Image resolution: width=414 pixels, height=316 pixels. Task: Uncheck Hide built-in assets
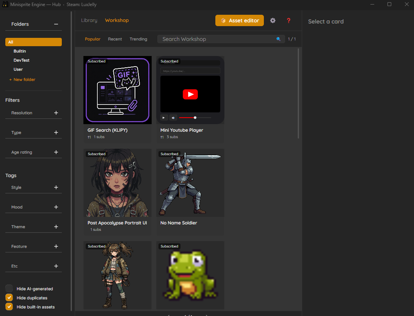9,307
